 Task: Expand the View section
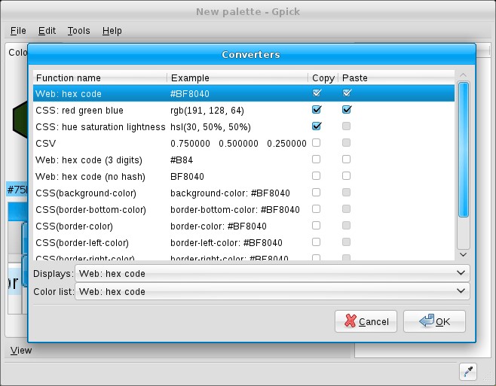pos(21,350)
